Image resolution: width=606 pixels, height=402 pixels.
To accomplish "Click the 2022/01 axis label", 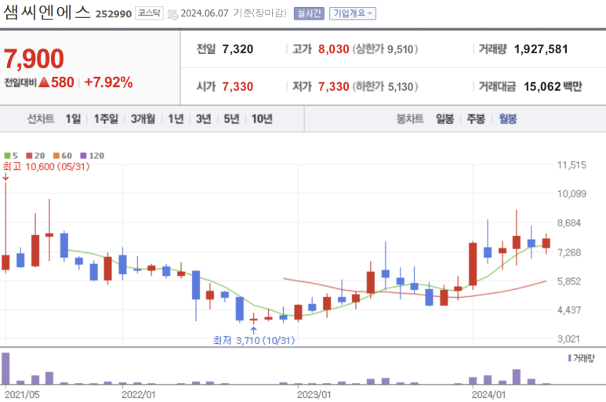I will (x=138, y=395).
